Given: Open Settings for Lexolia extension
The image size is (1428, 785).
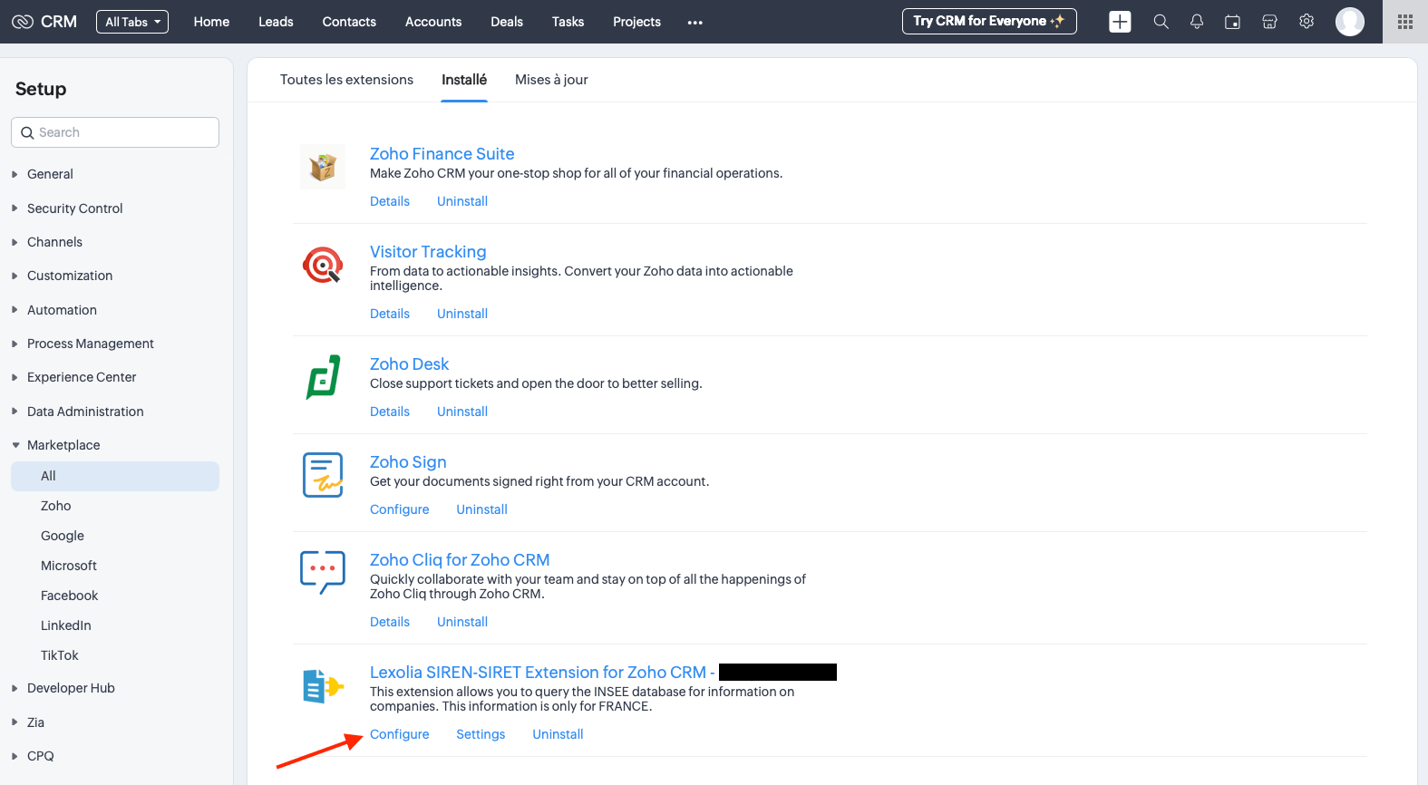Looking at the screenshot, I should [481, 734].
